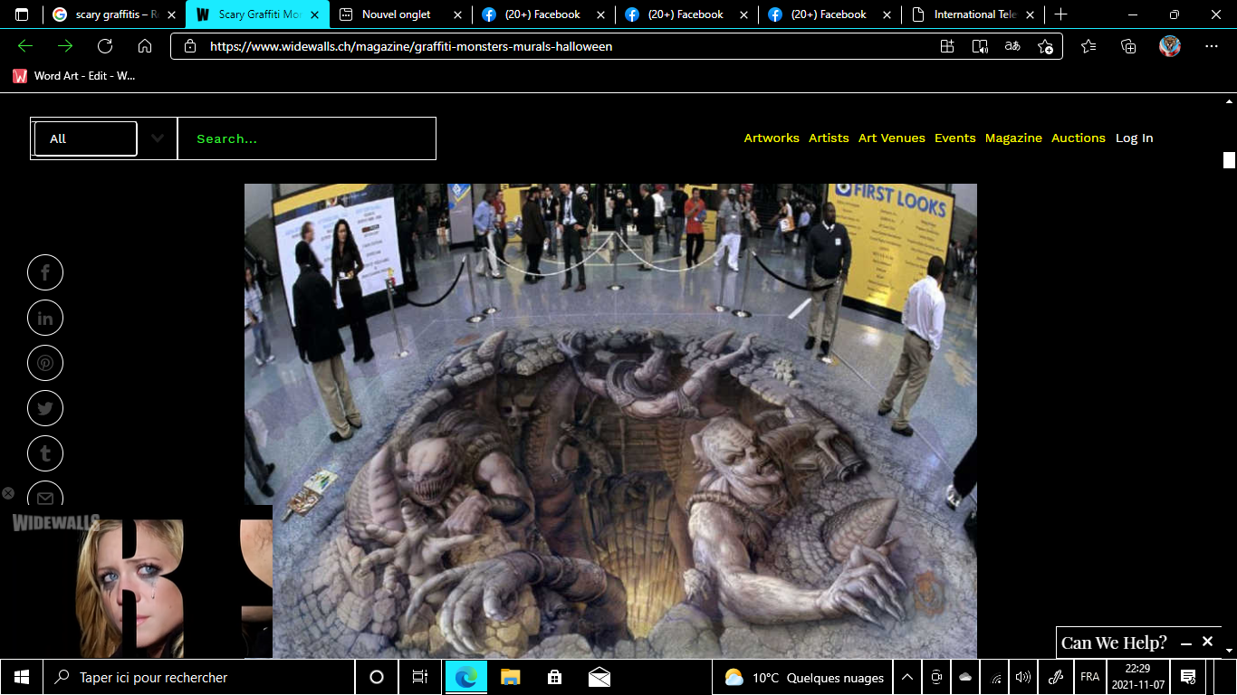Open Meet Now in the system tray
The width and height of the screenshot is (1237, 695).
[x=937, y=677]
